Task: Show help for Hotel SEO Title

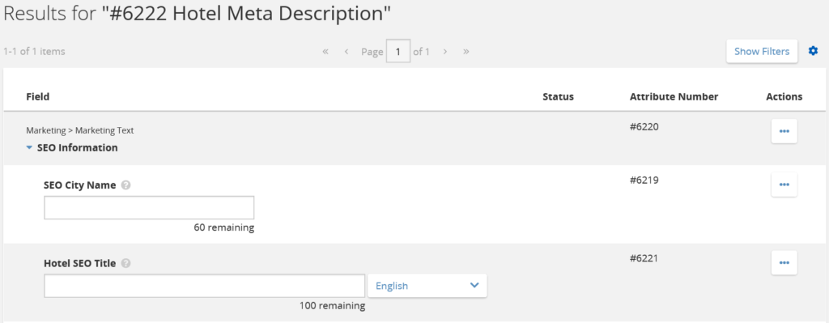Action: point(125,263)
